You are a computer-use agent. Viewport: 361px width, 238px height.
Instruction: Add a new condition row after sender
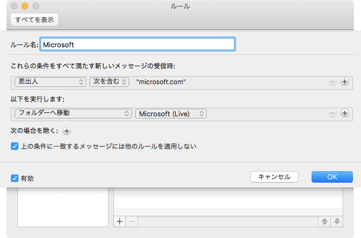(x=344, y=82)
